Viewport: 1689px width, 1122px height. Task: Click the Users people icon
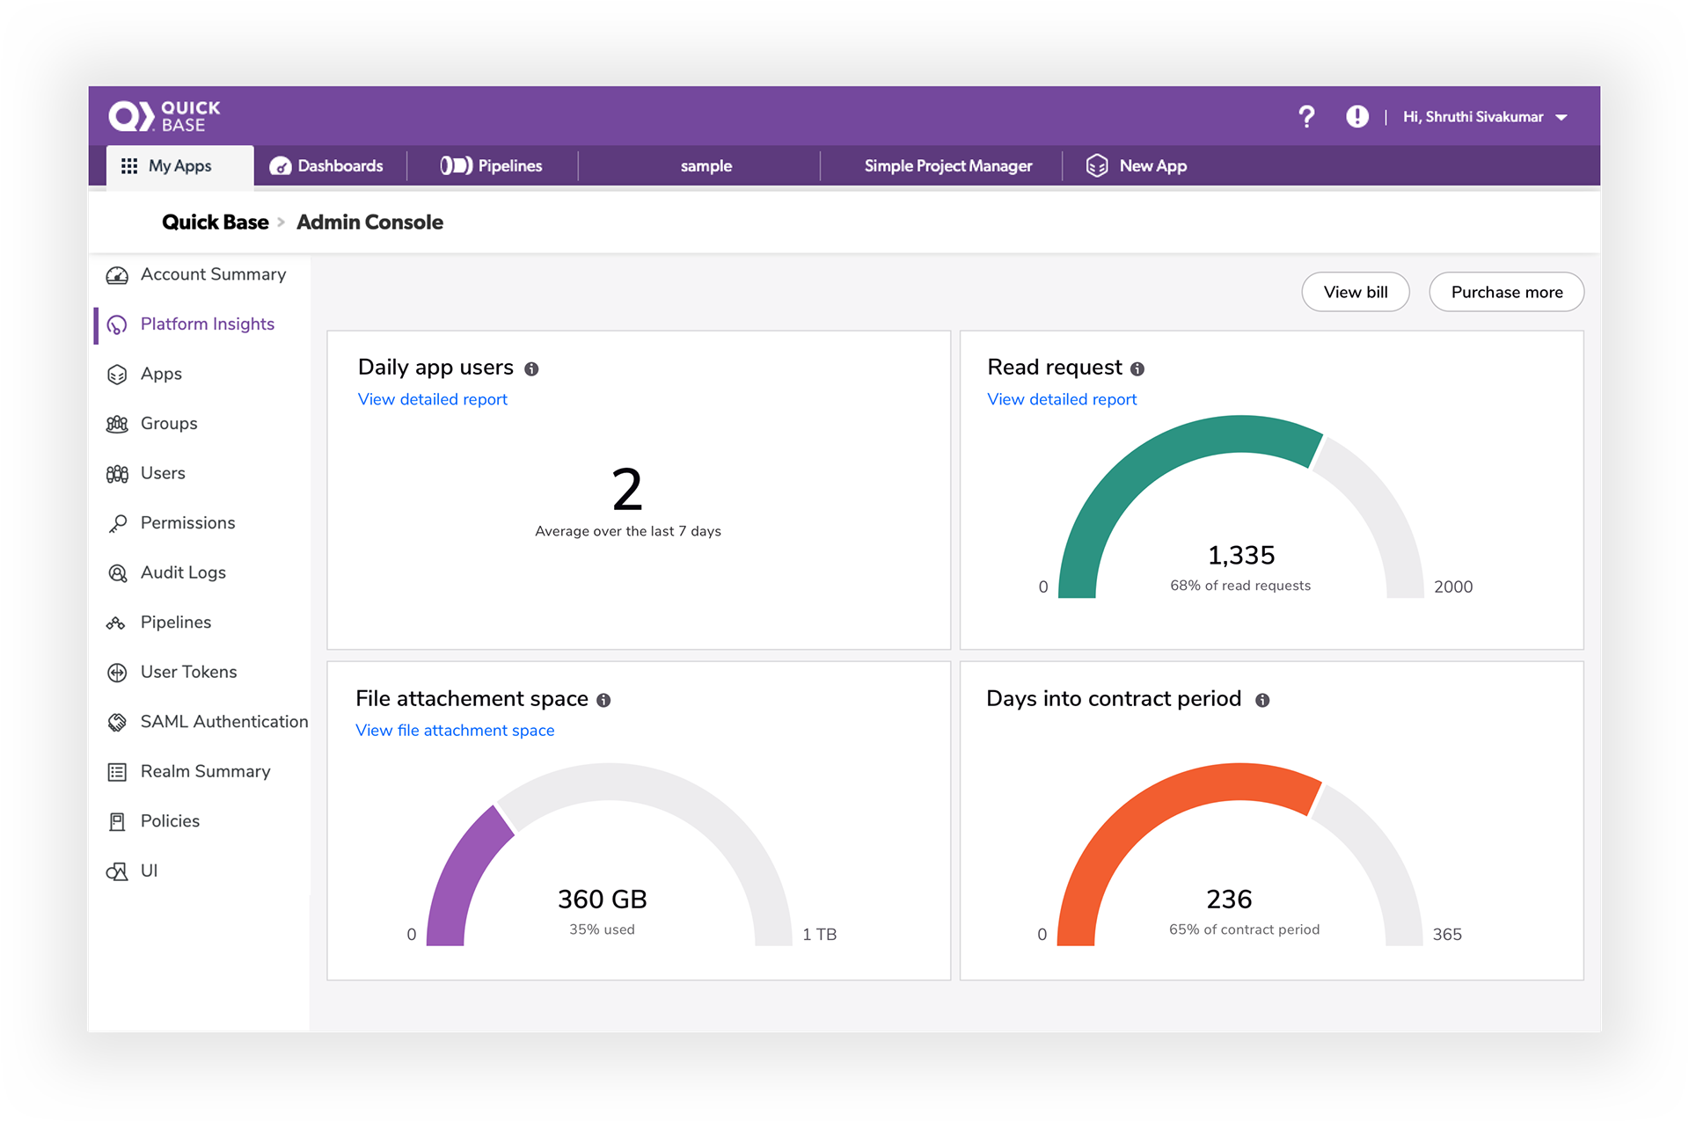pyautogui.click(x=117, y=474)
